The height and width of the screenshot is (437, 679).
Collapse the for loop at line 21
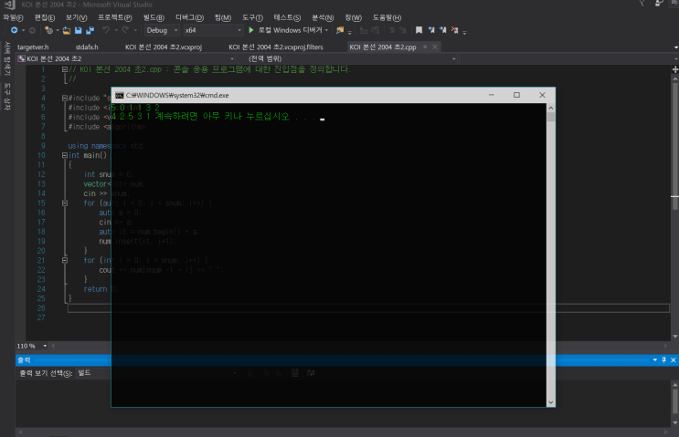click(x=65, y=260)
